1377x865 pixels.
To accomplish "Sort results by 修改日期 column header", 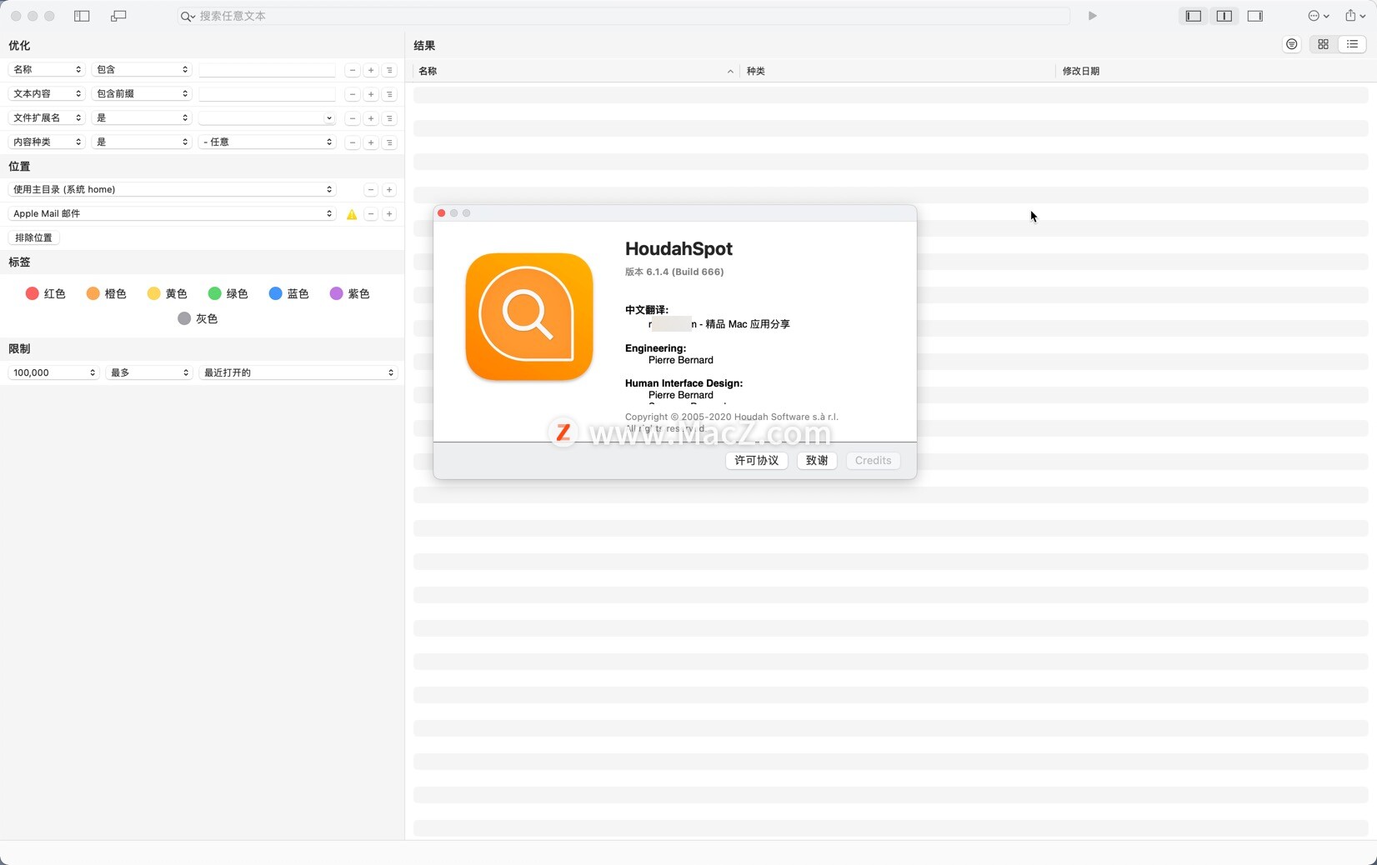I will (1213, 71).
